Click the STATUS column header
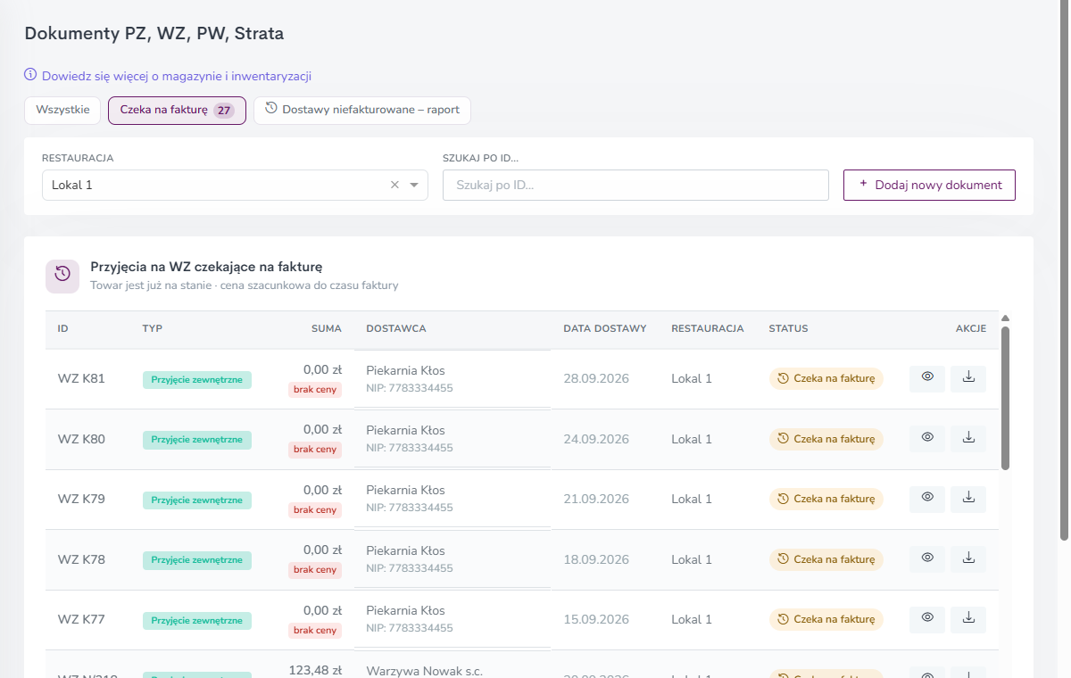The height and width of the screenshot is (678, 1071). pyautogui.click(x=789, y=328)
